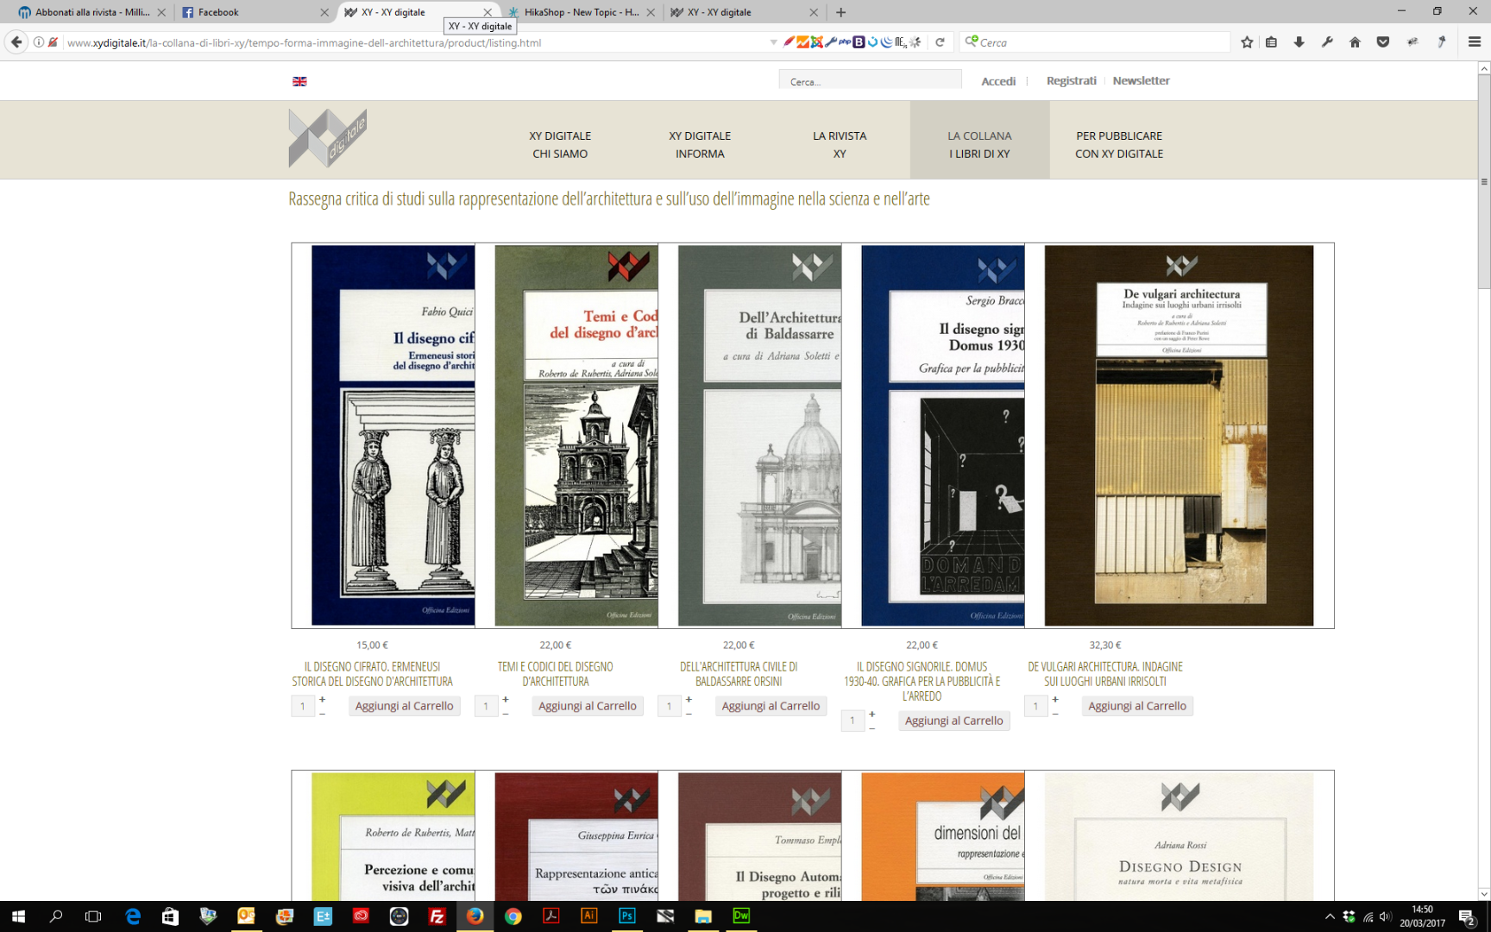Open the Disegno Design book cover
This screenshot has height=932, width=1491.
pyautogui.click(x=1179, y=837)
